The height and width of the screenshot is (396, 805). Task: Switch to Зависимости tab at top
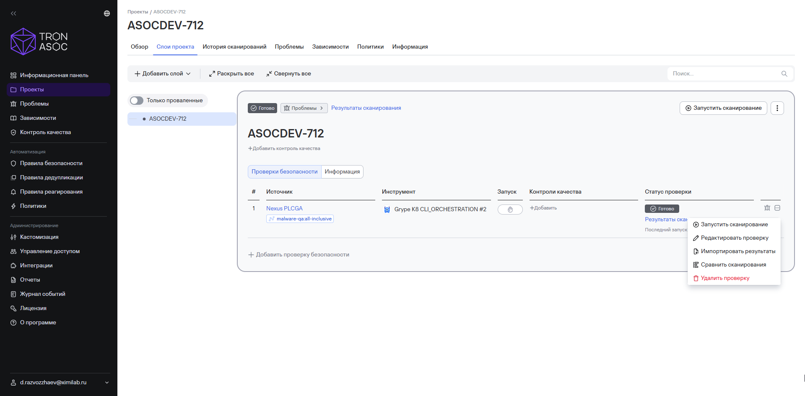pos(330,47)
